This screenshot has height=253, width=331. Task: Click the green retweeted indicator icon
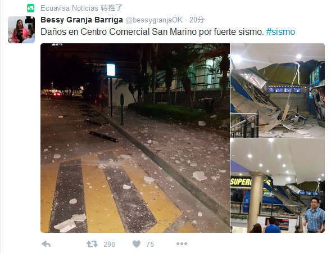point(30,8)
